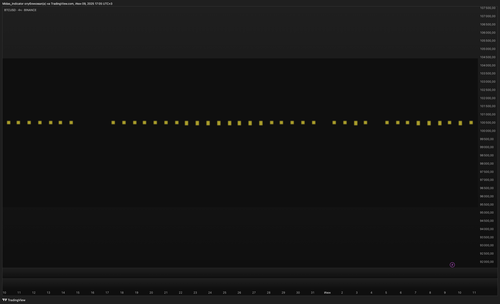
Task: Click date 14 on the time axis
Action: pos(63,293)
